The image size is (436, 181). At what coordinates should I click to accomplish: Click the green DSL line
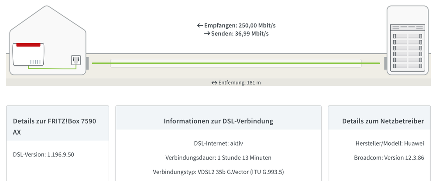236,63
